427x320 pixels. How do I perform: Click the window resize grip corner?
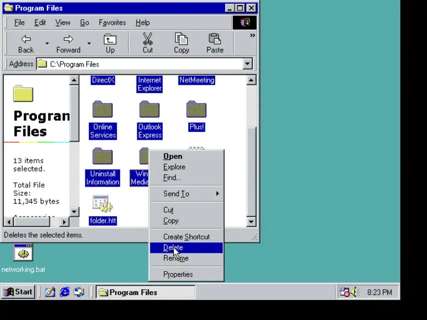coord(254,237)
